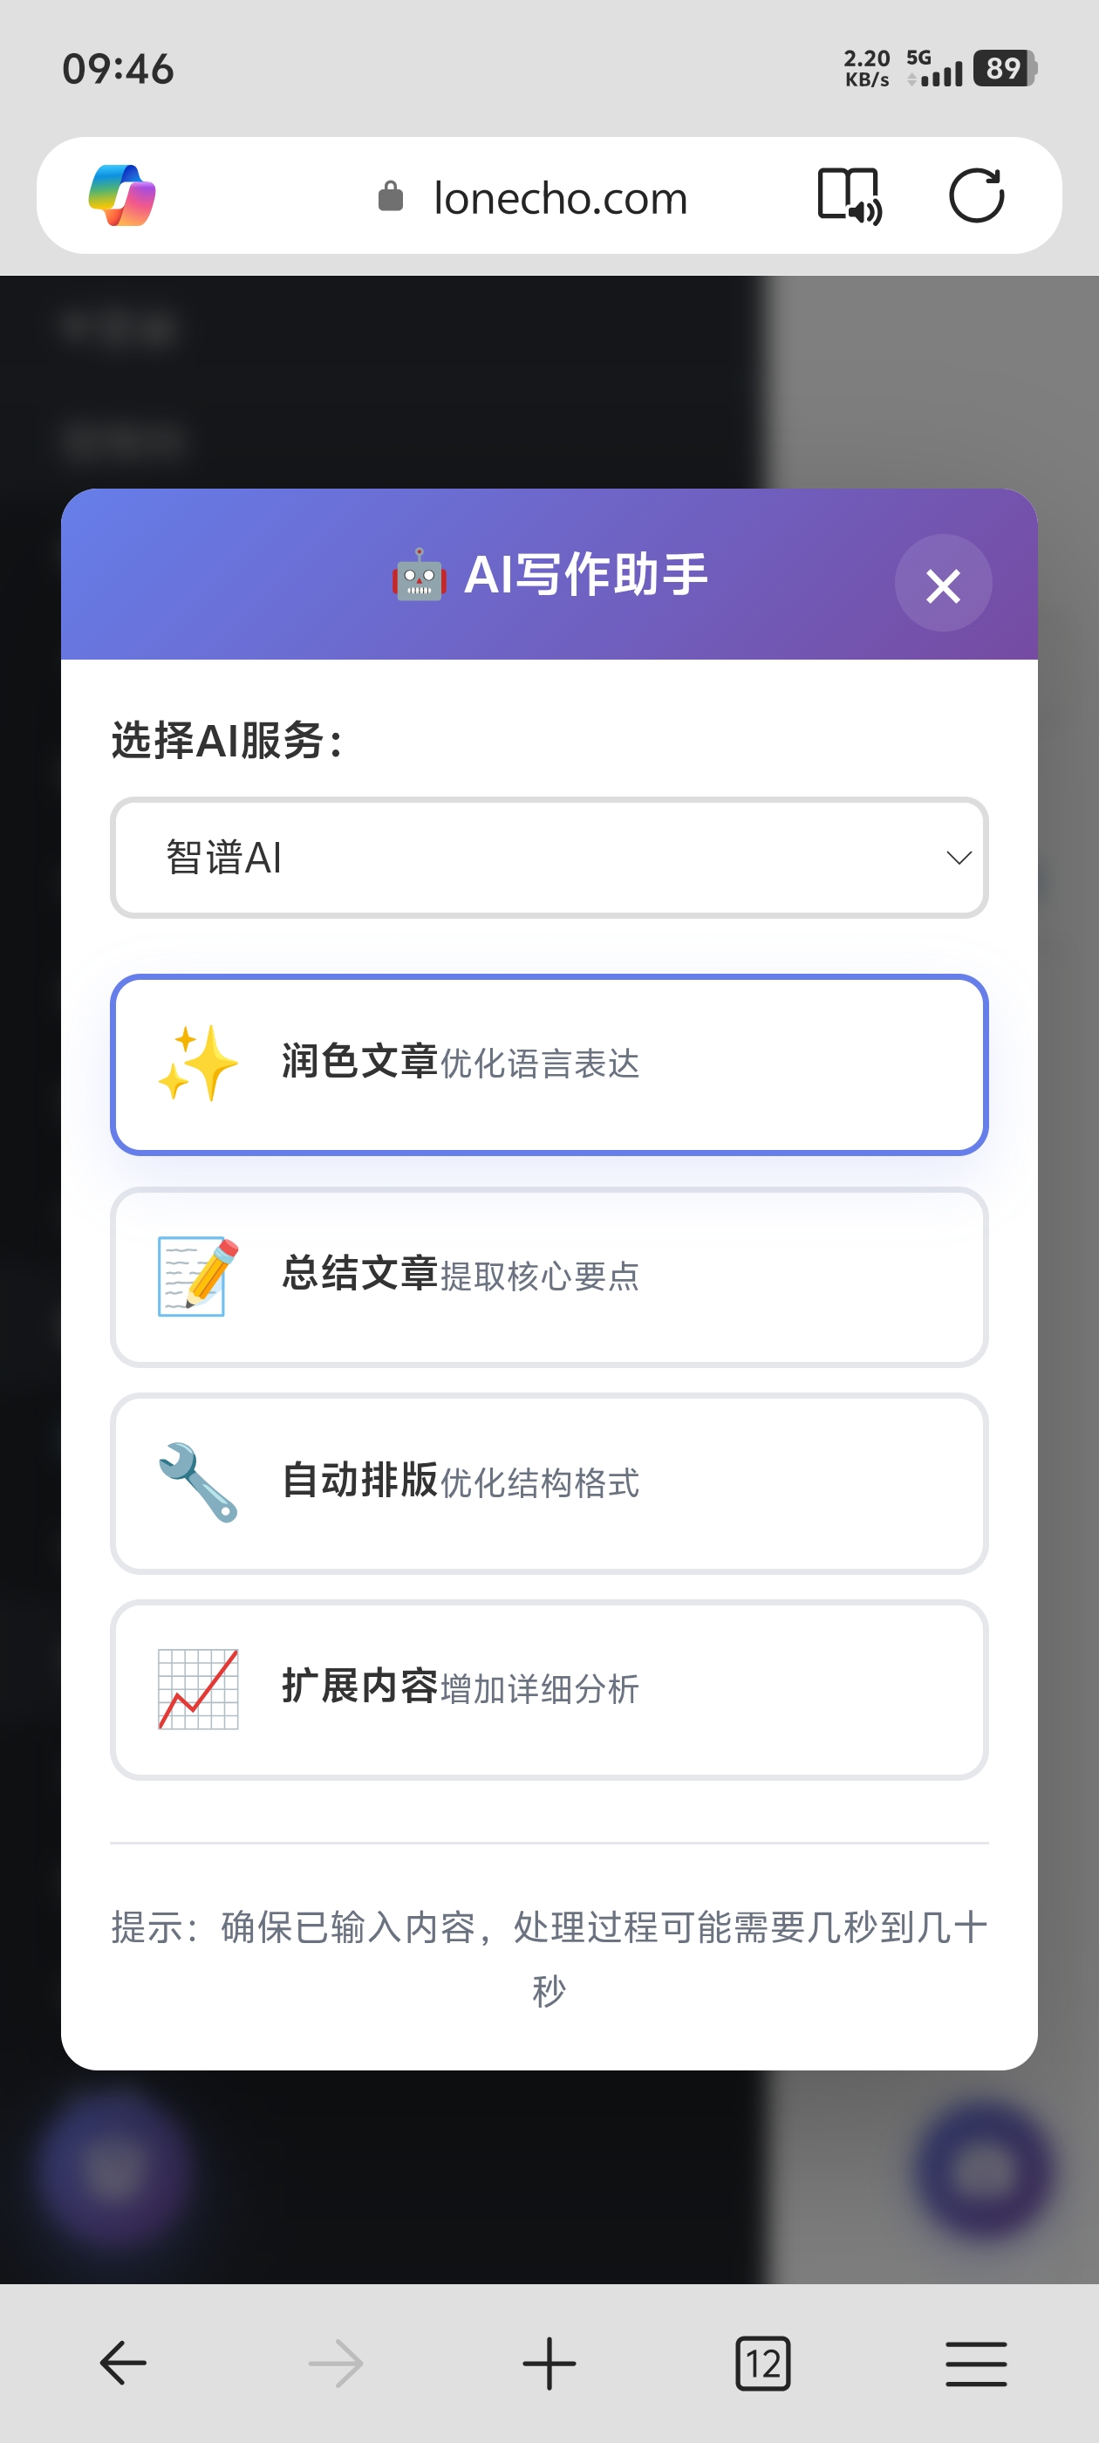The height and width of the screenshot is (2443, 1099).
Task: Open the read aloud book icon
Action: pyautogui.click(x=849, y=196)
